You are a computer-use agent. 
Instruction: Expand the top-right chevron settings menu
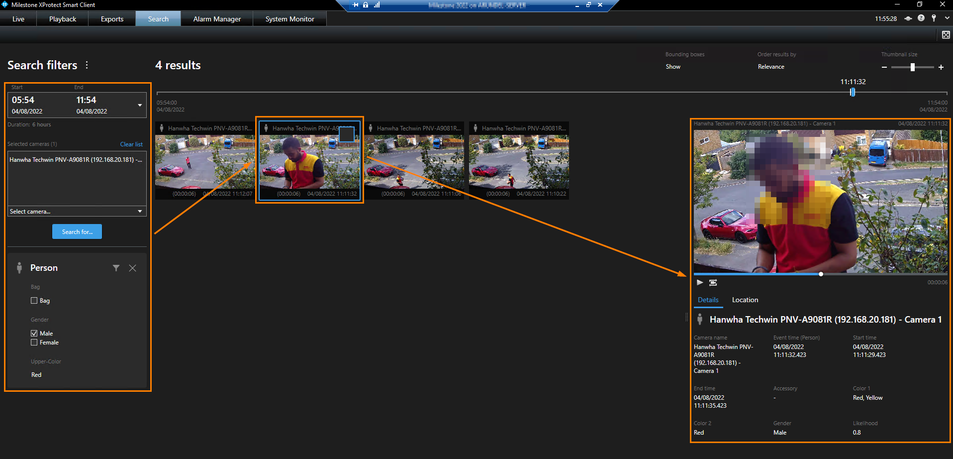(x=947, y=18)
